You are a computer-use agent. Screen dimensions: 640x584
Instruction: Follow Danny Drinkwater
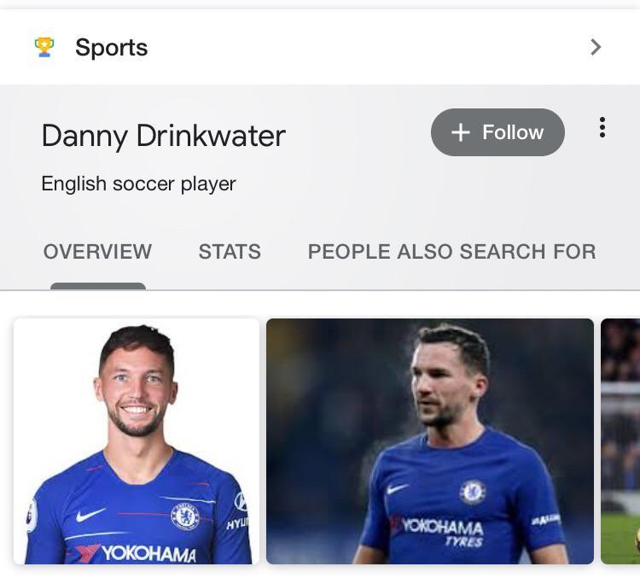pos(497,132)
